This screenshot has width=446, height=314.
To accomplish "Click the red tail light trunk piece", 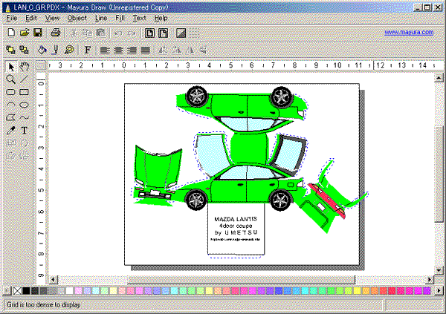I will click(327, 200).
